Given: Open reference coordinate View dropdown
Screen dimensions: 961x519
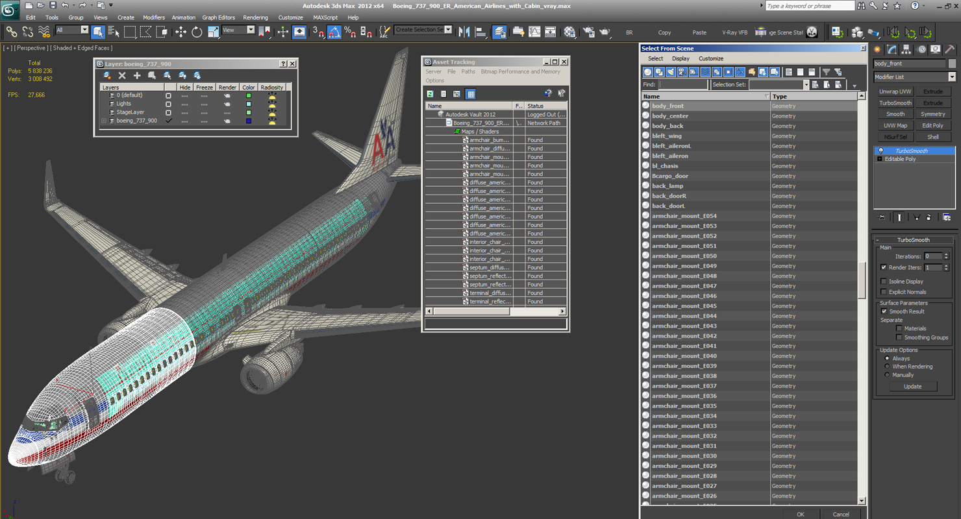Looking at the screenshot, I should pos(238,30).
